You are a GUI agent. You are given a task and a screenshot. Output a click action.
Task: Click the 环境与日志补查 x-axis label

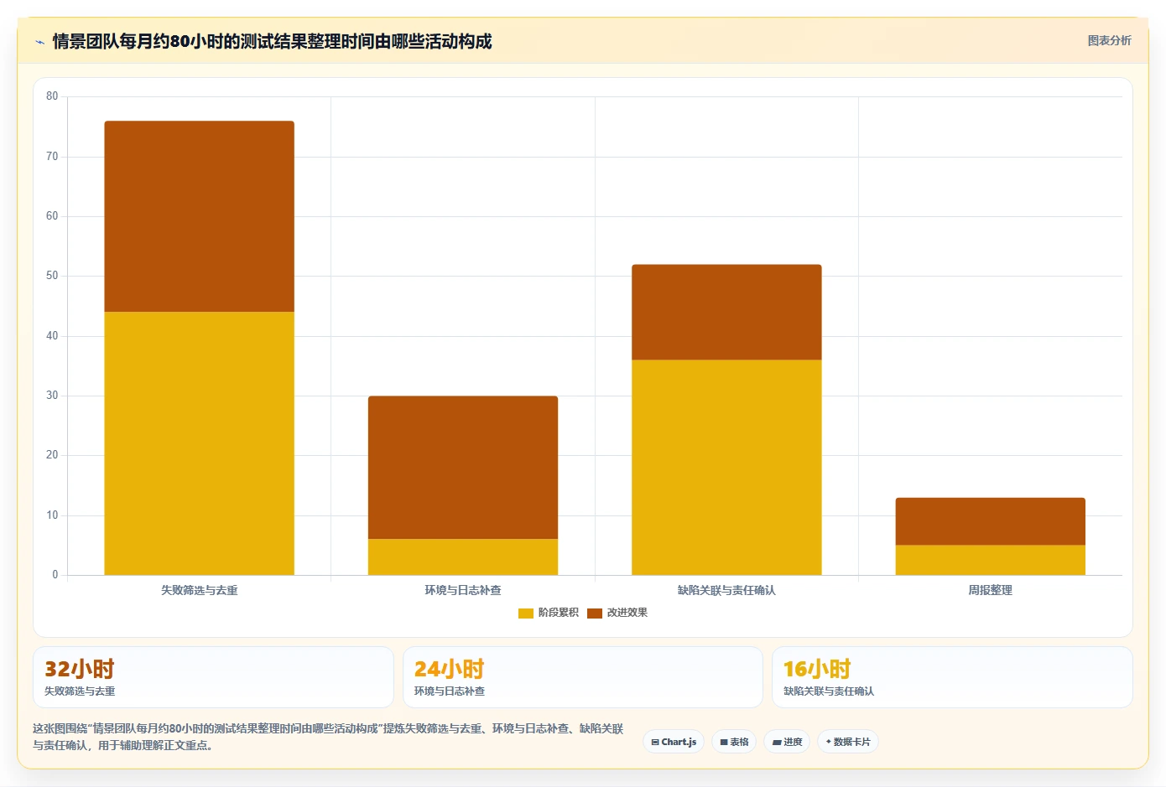(x=463, y=590)
